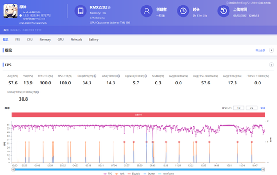This screenshot has width=277, height=175.
Task: Click help icon next to Delta(FTime)
Action: (x=38, y=92)
